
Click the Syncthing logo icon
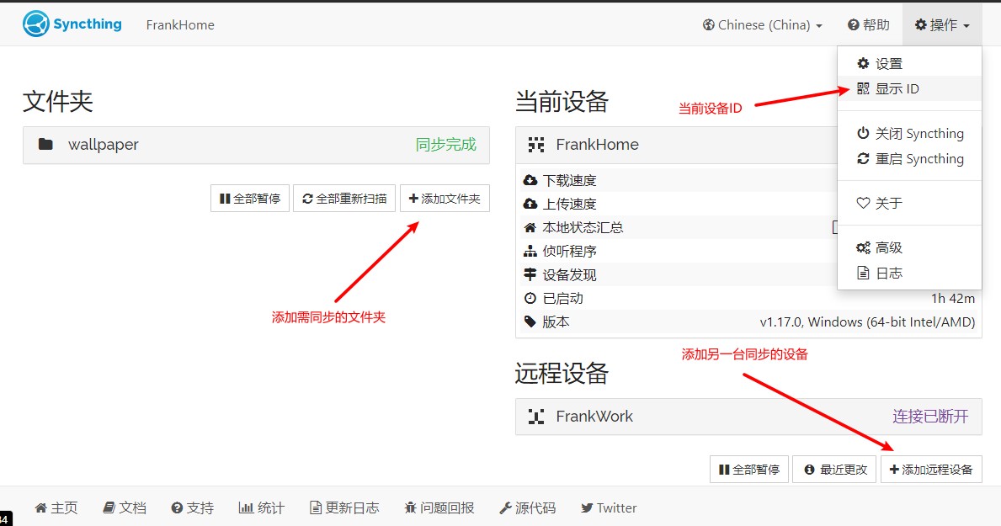36,24
